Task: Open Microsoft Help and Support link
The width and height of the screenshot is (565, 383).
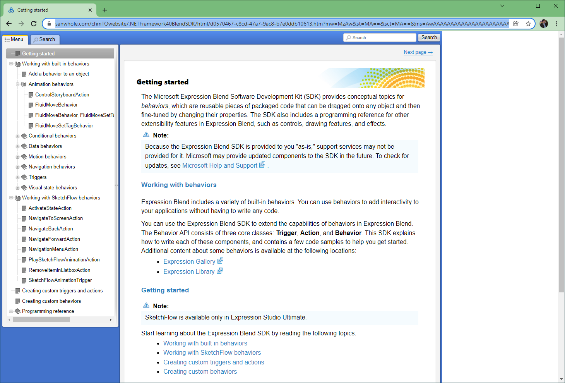Action: [220, 166]
